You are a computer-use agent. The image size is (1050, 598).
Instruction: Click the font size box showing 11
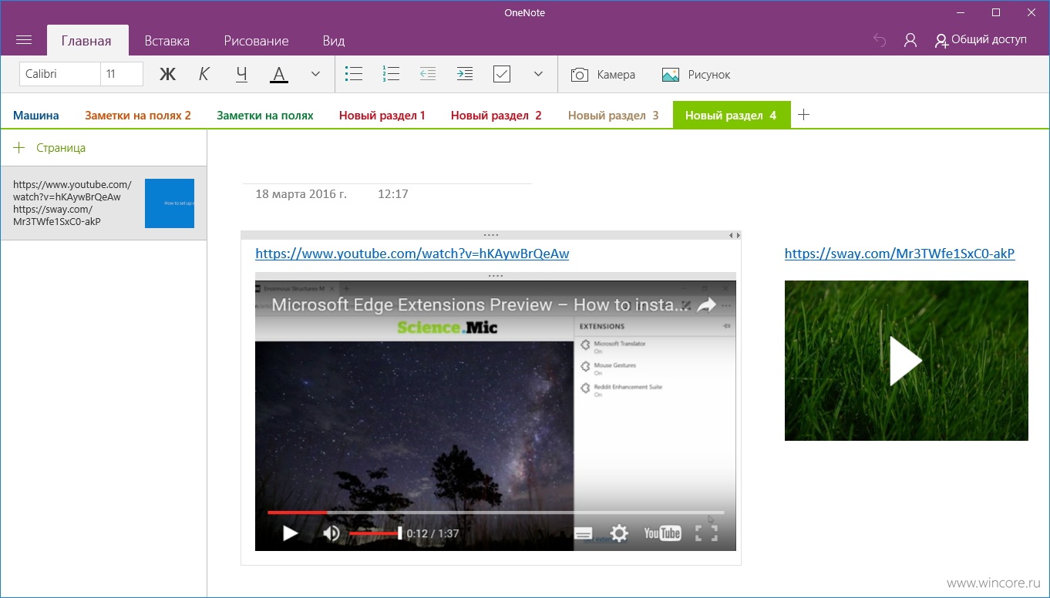122,74
